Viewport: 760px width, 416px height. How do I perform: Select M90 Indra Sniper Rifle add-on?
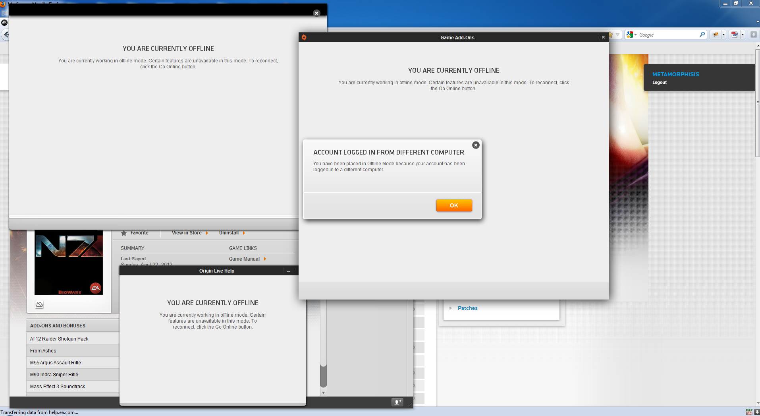tap(73, 375)
